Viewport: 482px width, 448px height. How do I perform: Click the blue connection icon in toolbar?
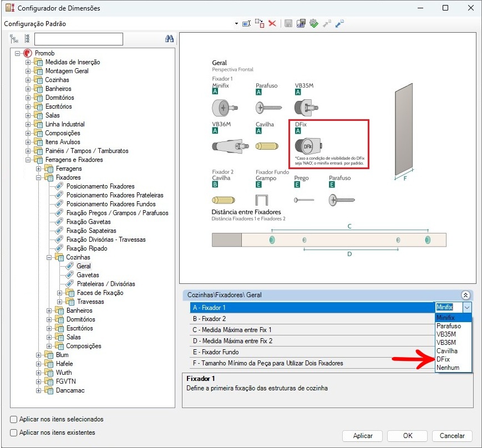point(339,24)
